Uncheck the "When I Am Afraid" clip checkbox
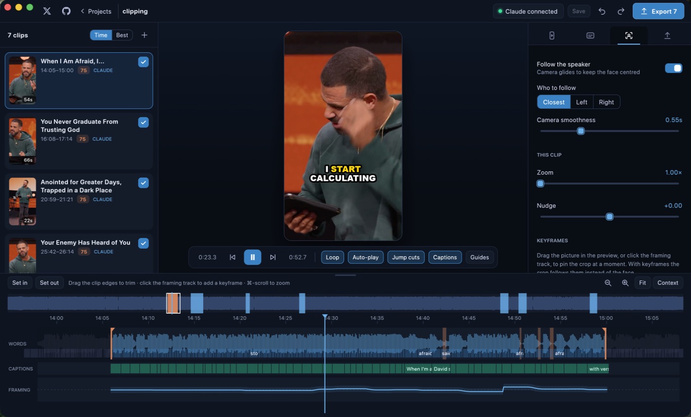 click(x=143, y=62)
